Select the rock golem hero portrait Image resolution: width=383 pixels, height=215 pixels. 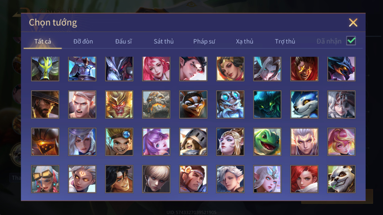pyautogui.click(x=156, y=105)
